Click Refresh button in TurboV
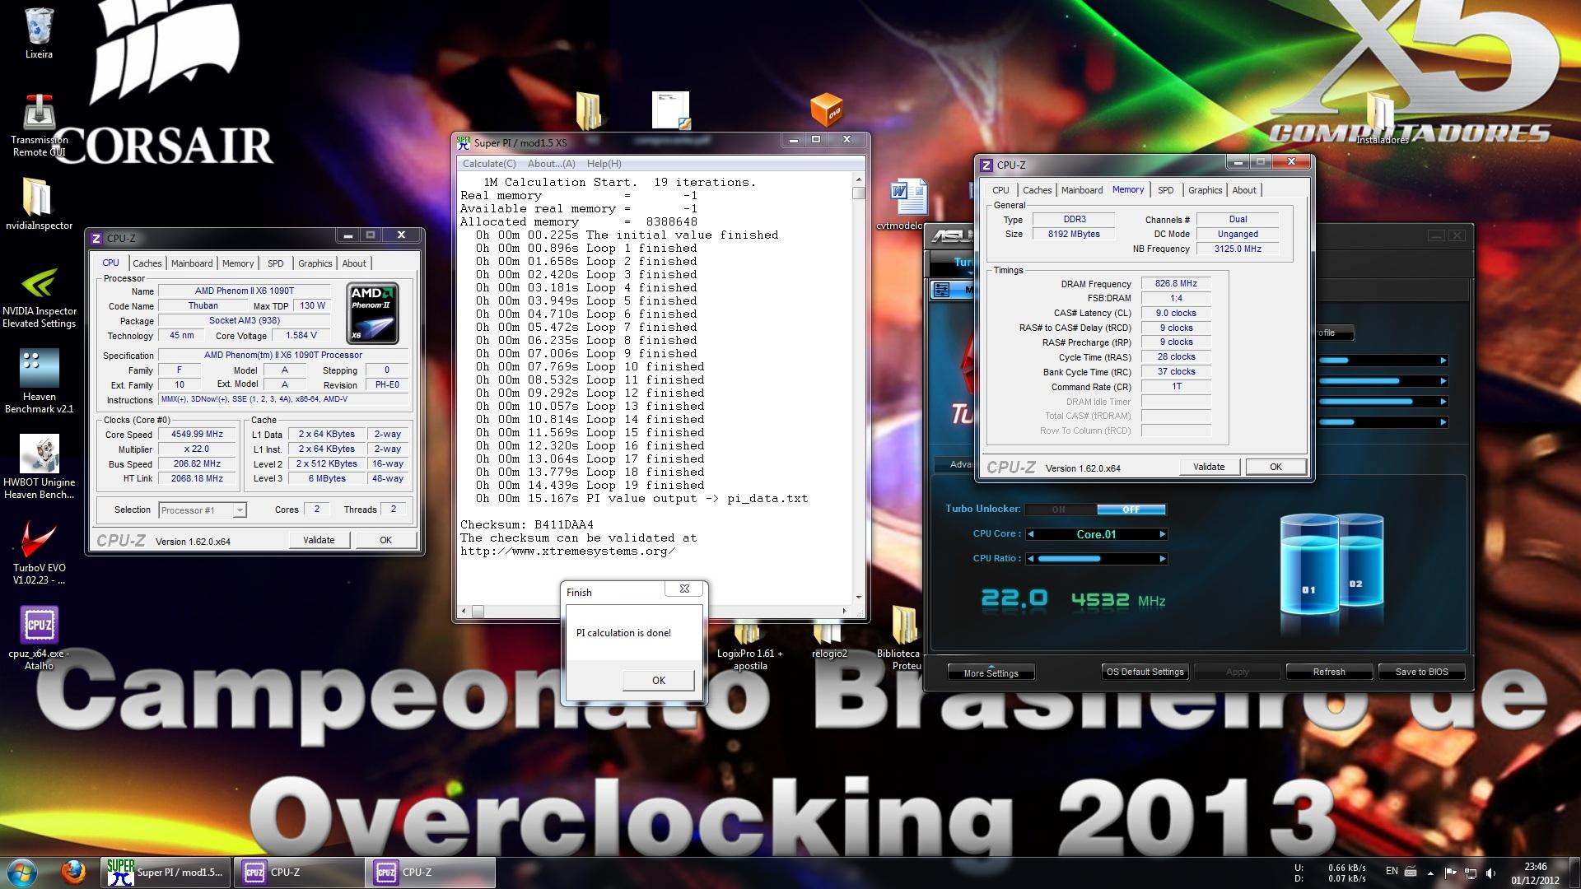Screen dimensions: 1581x889 tap(1329, 672)
